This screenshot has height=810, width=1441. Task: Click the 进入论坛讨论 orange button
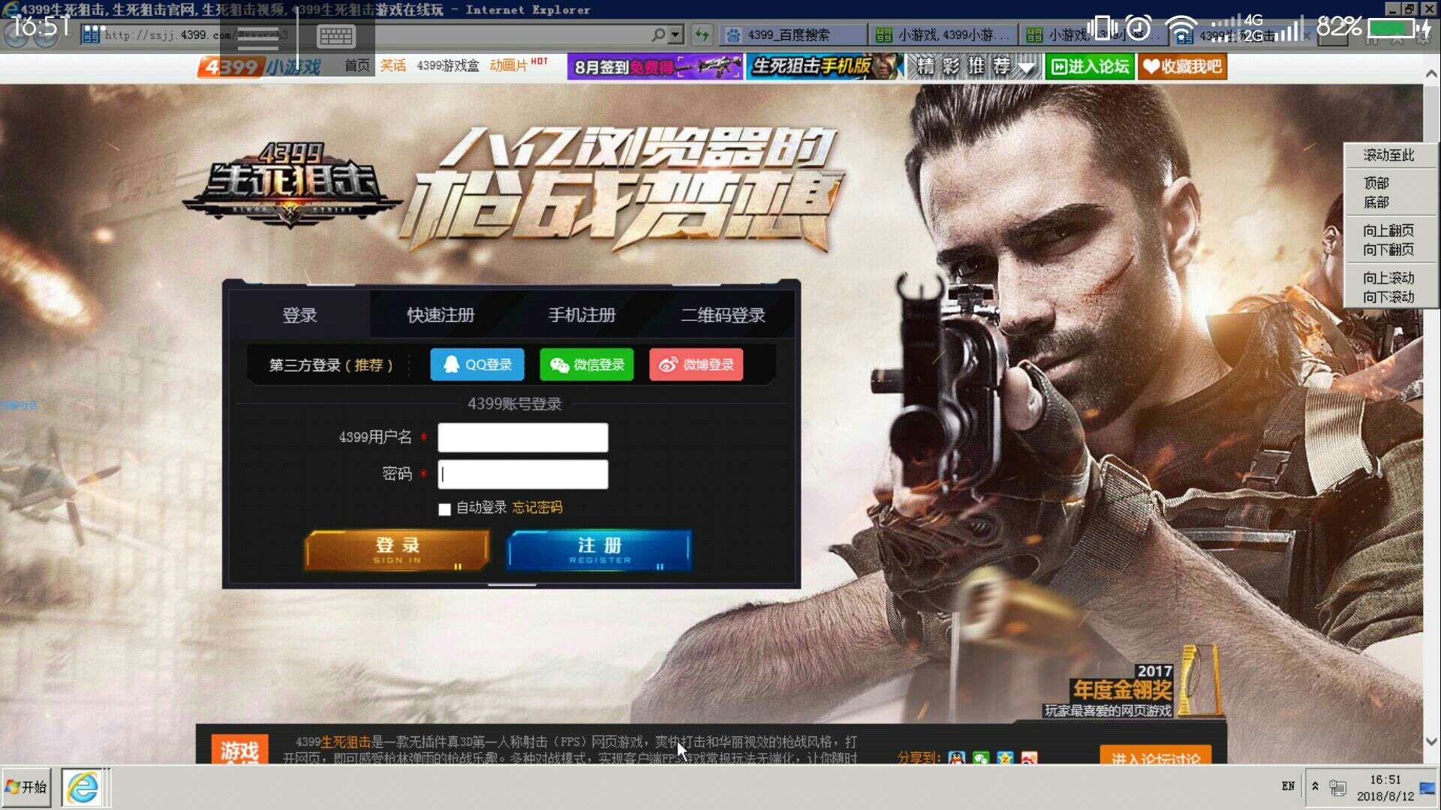click(x=1156, y=755)
